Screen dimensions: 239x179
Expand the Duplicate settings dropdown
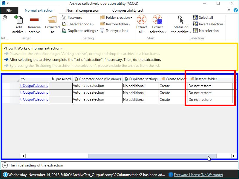pyautogui.click(x=80, y=31)
